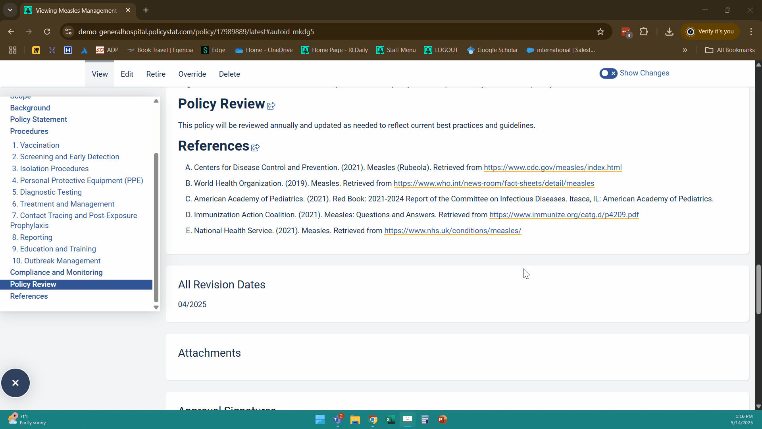Click the site information icon in address bar
Image resolution: width=762 pixels, height=429 pixels.
point(69,32)
